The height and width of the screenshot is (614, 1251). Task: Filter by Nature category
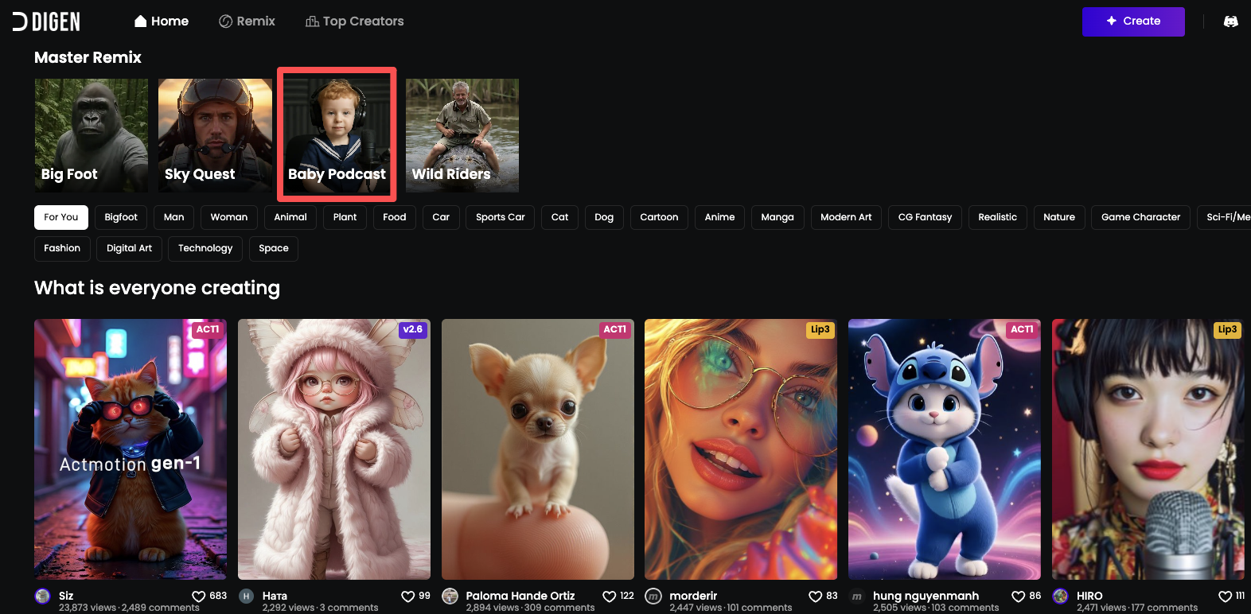click(1059, 217)
